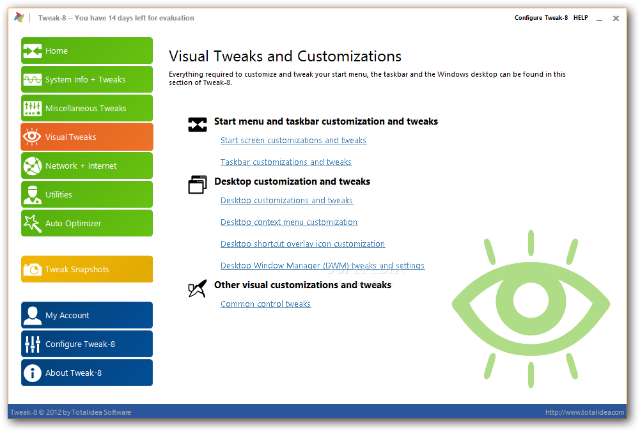Open Common control tweaks link
Screen dimensions: 640x432
click(x=266, y=304)
